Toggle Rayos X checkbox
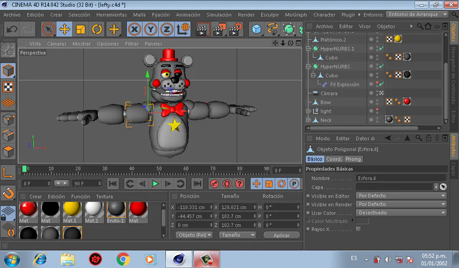459x268 pixels. (359, 229)
